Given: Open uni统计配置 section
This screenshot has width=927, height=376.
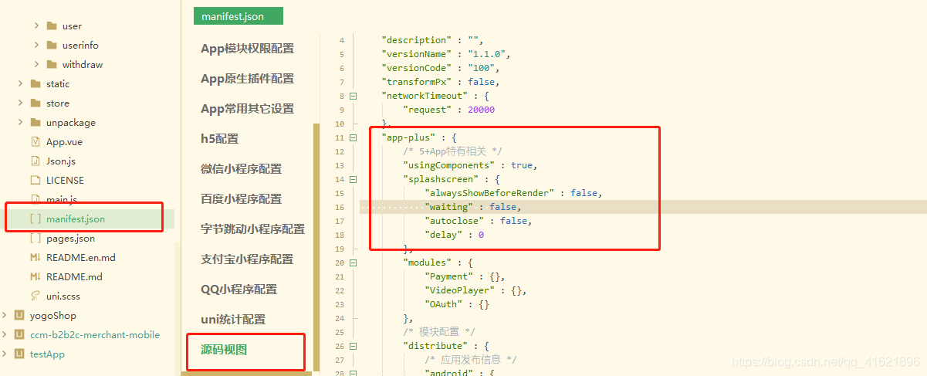Looking at the screenshot, I should [233, 320].
